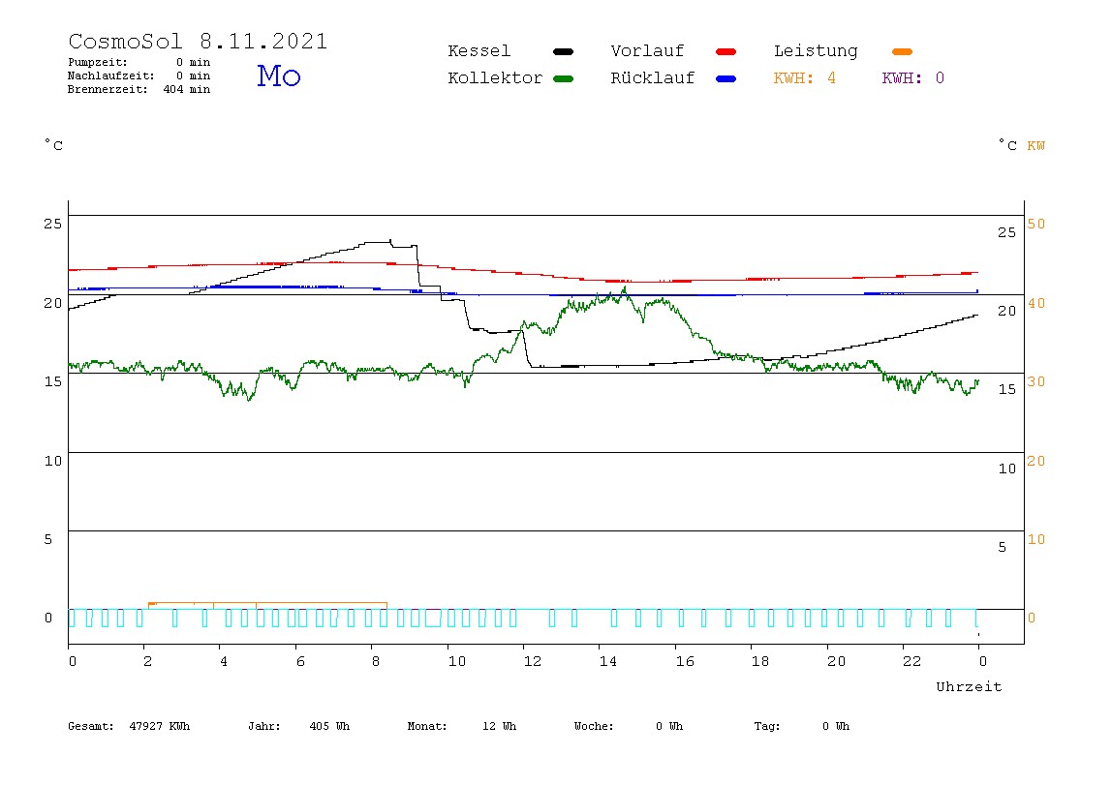
Task: Select hour "4" on the Uhrzeit axis
Action: click(x=224, y=661)
